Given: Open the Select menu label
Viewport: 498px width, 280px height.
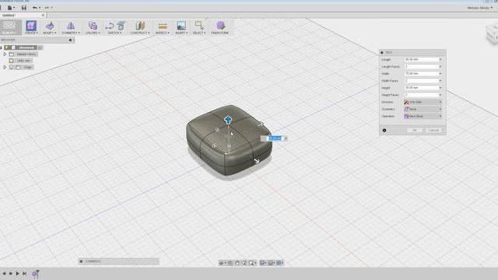Looking at the screenshot, I should coord(199,33).
